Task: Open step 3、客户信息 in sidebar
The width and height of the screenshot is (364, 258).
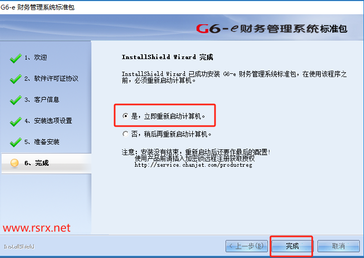Action: click(x=42, y=100)
